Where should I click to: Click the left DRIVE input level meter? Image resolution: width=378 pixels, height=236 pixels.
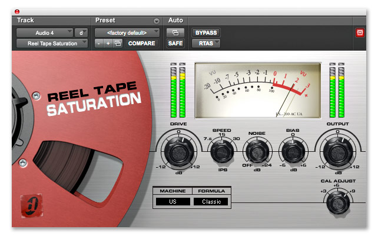click(x=174, y=91)
